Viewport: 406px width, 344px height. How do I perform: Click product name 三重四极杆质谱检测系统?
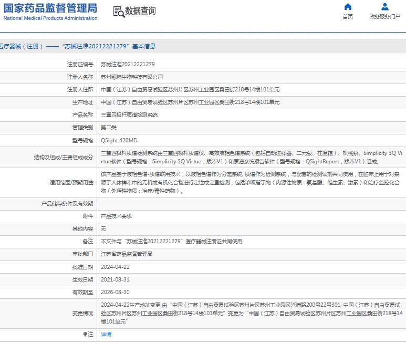[129, 114]
